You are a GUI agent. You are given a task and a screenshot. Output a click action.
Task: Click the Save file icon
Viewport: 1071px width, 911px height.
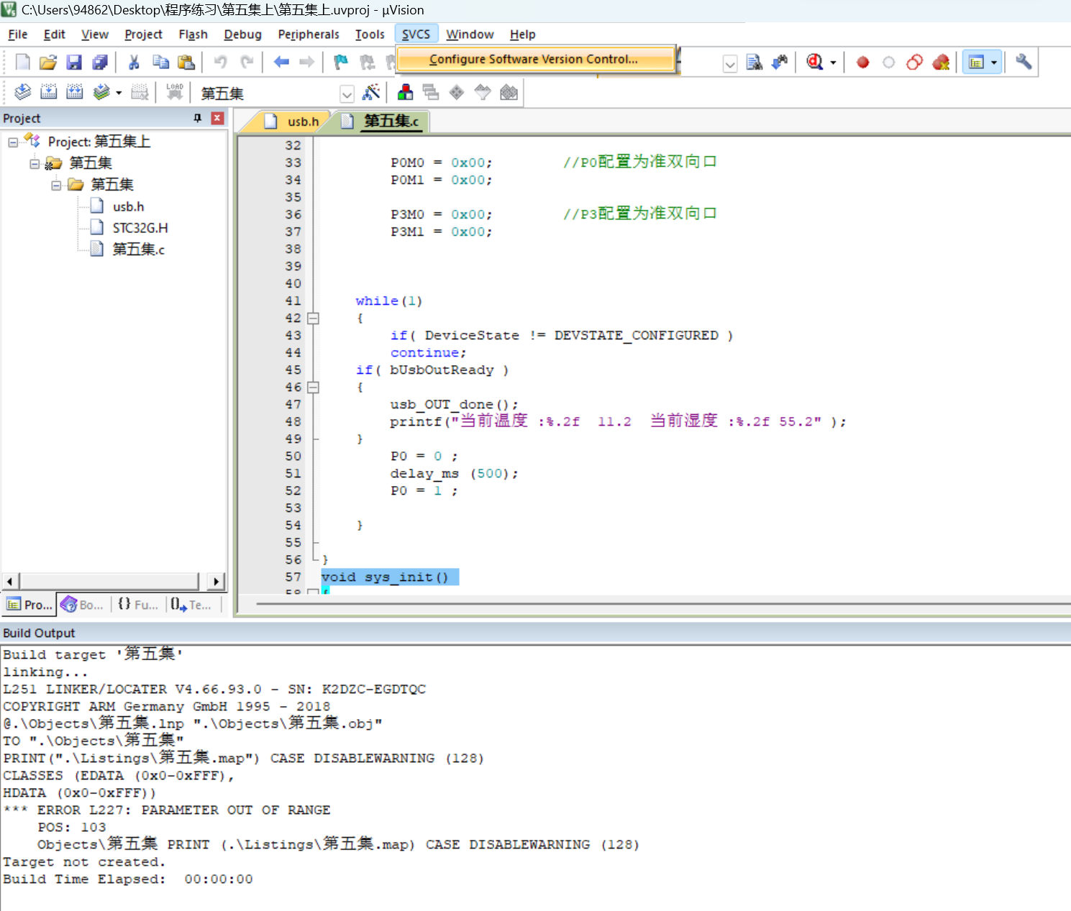click(74, 63)
